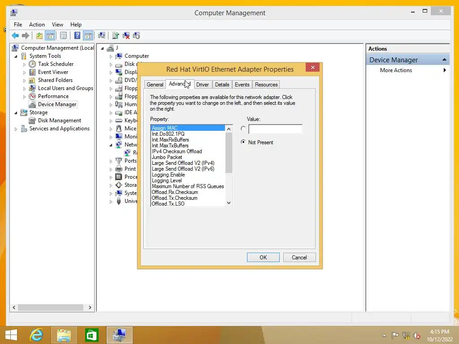Open More Actions in Actions pane
This screenshot has width=459, height=344.
click(396, 70)
